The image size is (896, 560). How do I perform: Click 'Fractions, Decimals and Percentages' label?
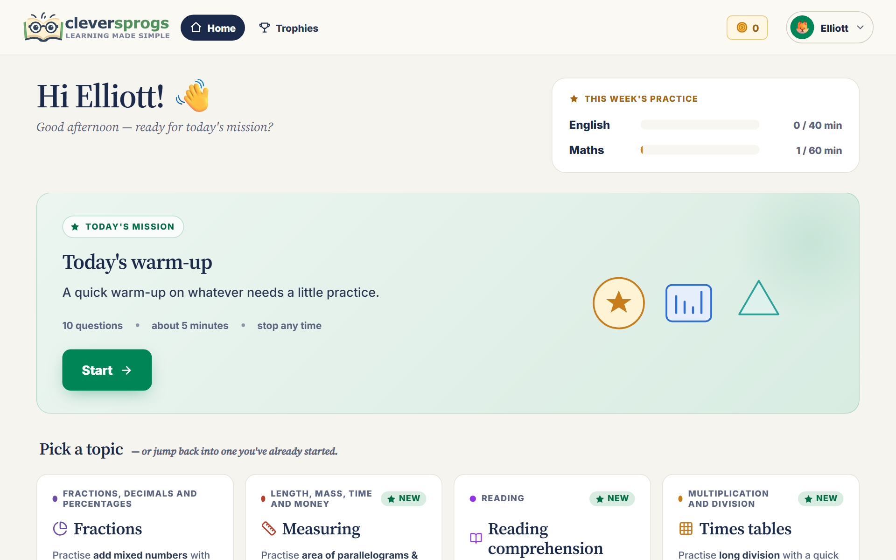(x=130, y=498)
